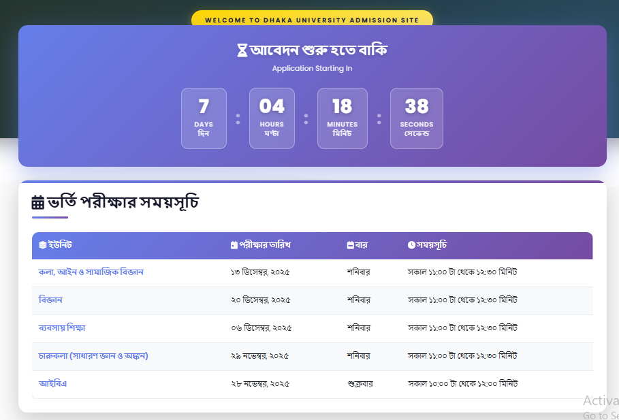Viewport: 619px width, 420px height.
Task: Open the আইবিএ unit link
Action: pyautogui.click(x=52, y=384)
